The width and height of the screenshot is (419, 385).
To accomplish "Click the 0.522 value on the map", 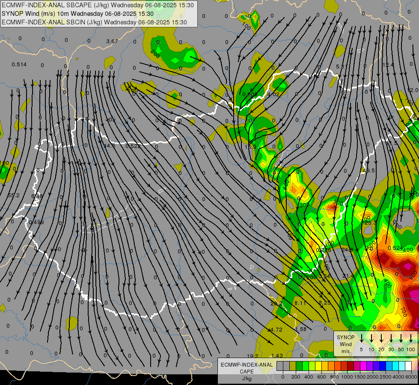I will click(133, 146).
